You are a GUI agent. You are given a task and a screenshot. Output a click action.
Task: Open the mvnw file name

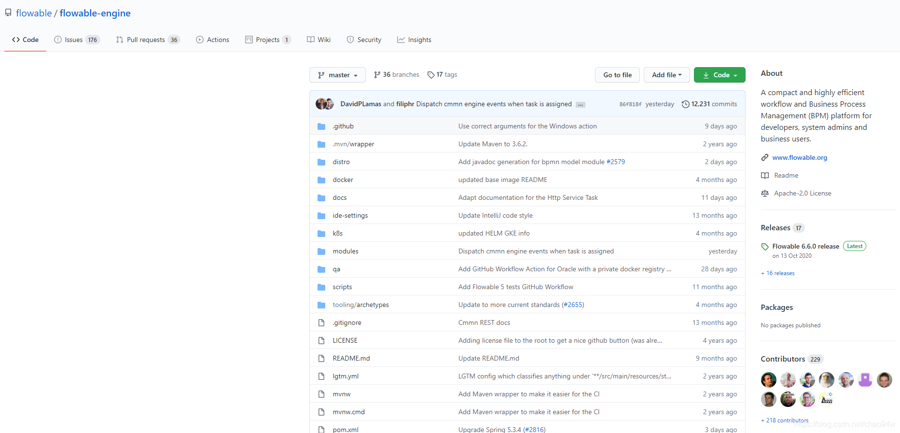coord(342,394)
